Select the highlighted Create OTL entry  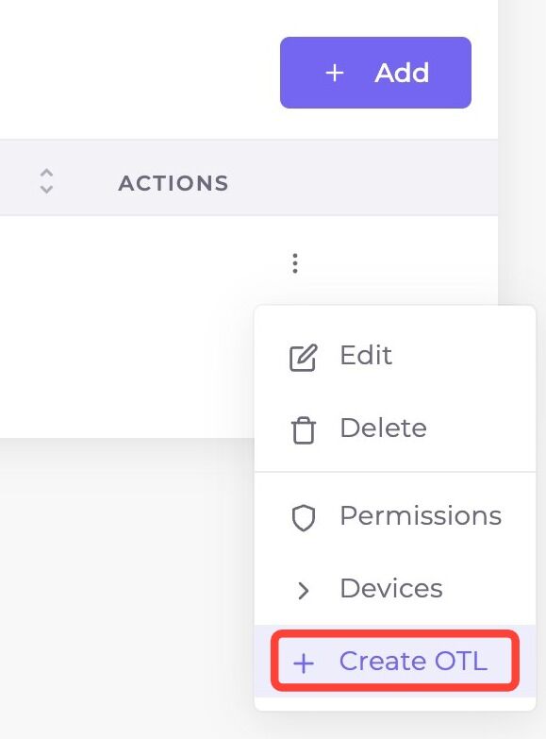[395, 661]
